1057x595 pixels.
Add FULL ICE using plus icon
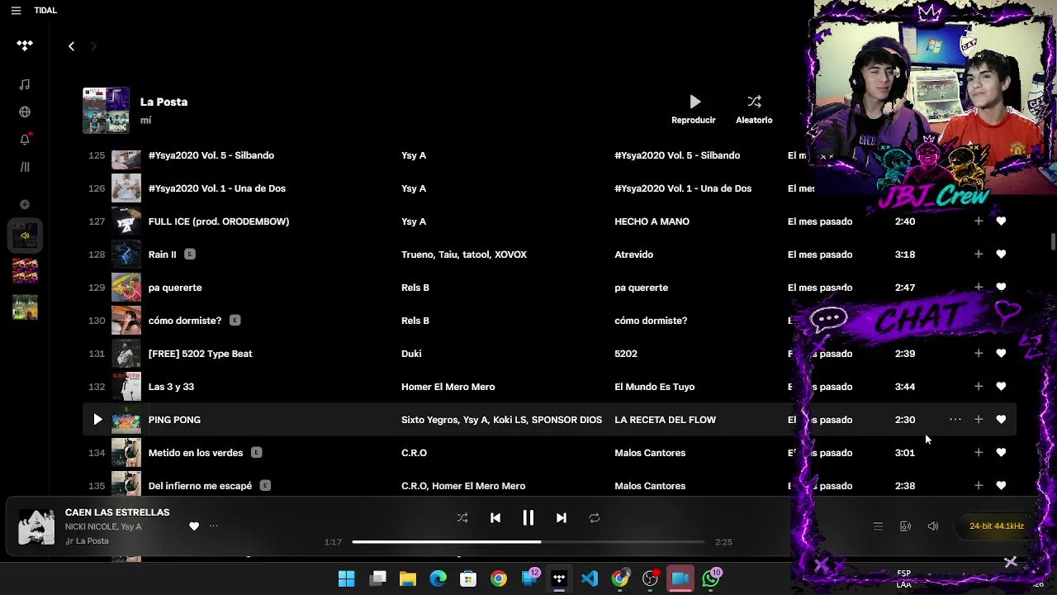tap(979, 221)
